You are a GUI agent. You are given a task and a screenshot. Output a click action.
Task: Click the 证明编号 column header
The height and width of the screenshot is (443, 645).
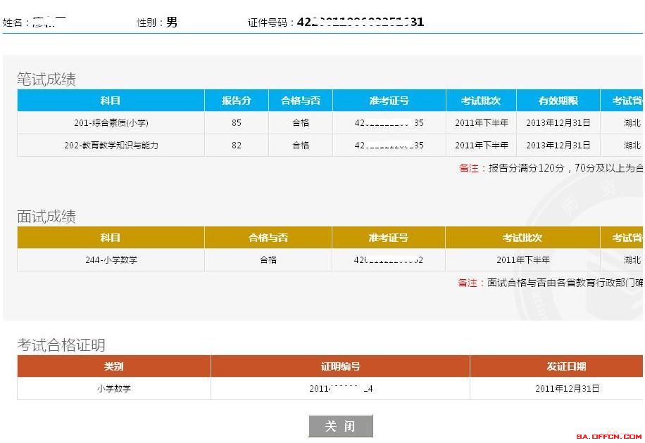coord(340,366)
